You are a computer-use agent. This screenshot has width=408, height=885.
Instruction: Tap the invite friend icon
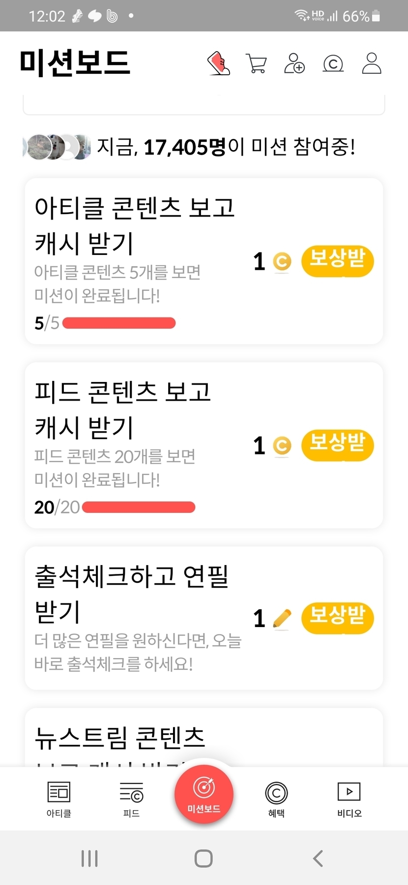pyautogui.click(x=294, y=63)
